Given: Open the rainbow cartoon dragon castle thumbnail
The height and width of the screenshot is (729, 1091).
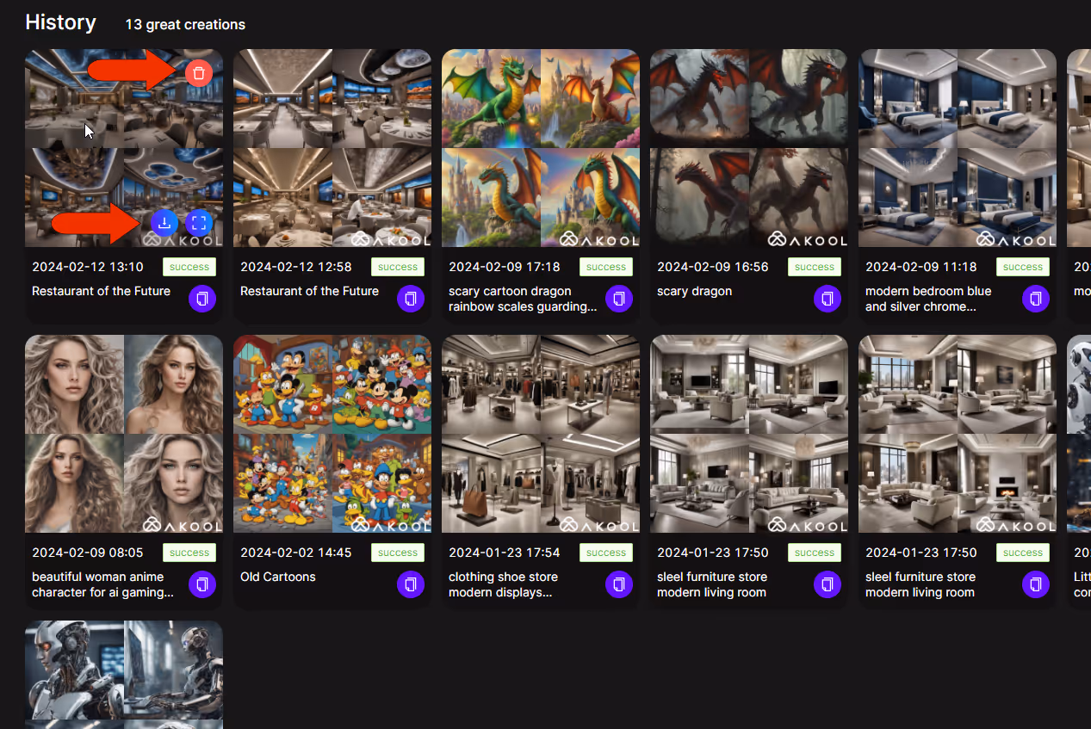Looking at the screenshot, I should coord(541,148).
